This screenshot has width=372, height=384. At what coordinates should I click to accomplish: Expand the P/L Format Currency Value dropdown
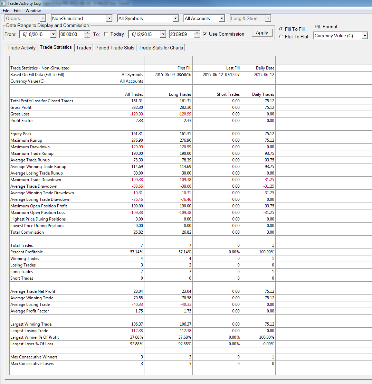[365, 36]
